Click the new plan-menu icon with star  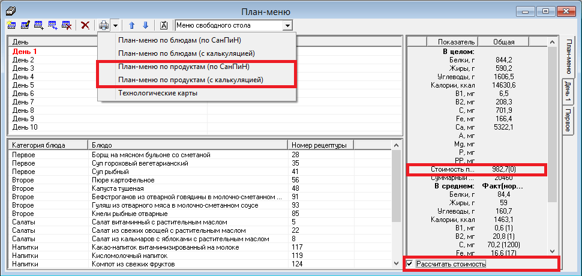(x=11, y=25)
